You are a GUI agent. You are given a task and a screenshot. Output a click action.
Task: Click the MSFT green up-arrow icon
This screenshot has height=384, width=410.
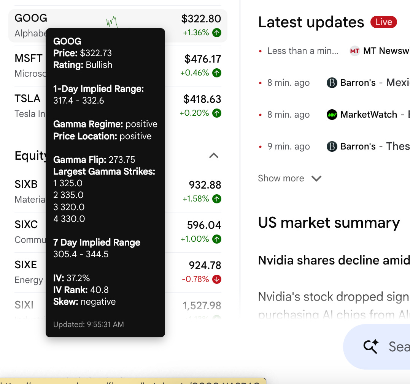pos(217,73)
